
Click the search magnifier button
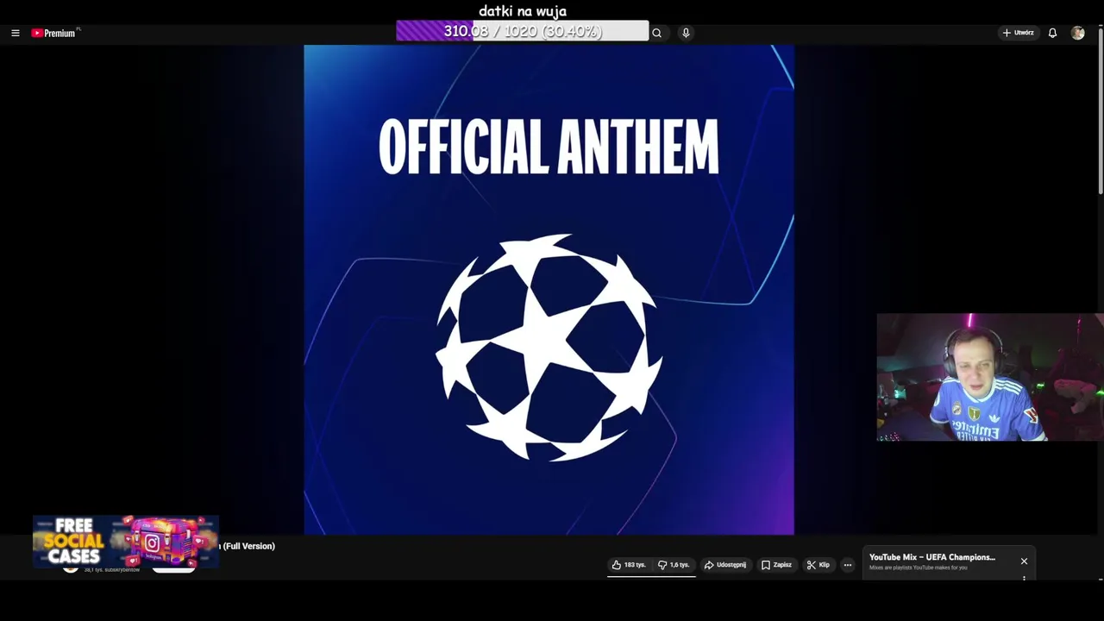click(x=657, y=33)
